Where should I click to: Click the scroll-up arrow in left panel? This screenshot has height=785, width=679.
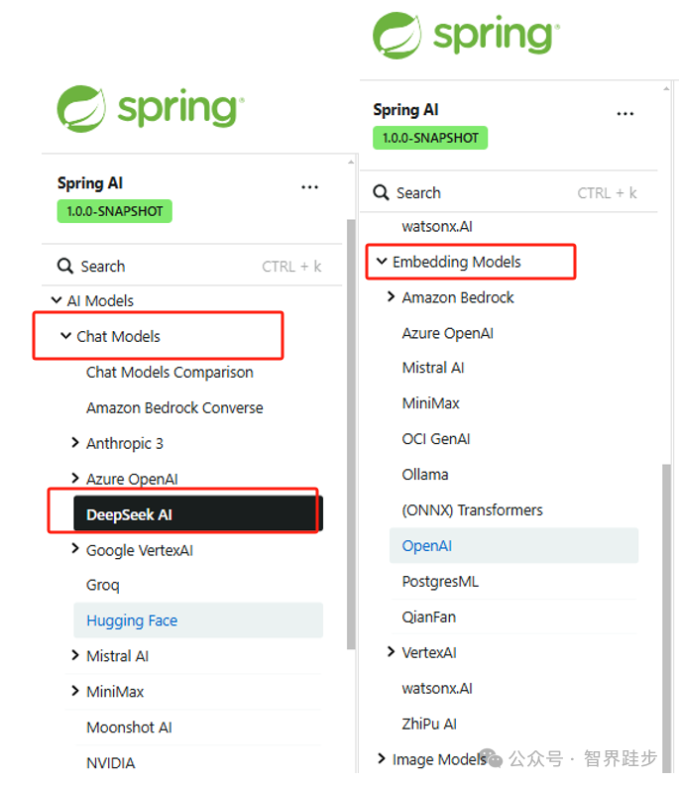[x=351, y=163]
